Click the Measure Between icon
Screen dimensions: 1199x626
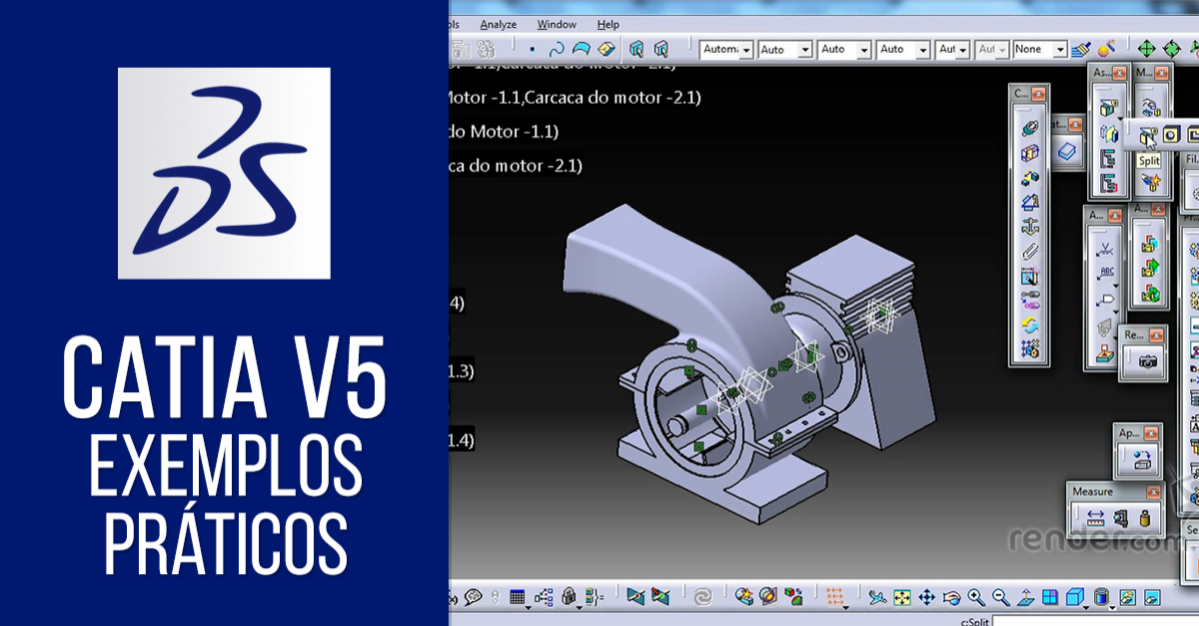(x=1095, y=517)
